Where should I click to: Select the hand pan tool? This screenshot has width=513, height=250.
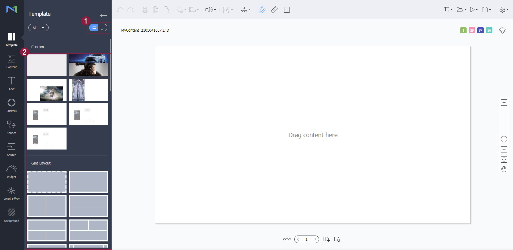click(x=504, y=169)
